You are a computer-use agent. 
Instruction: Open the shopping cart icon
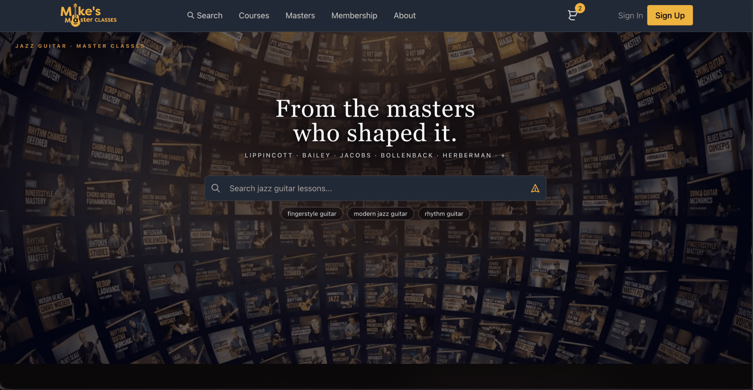point(573,16)
